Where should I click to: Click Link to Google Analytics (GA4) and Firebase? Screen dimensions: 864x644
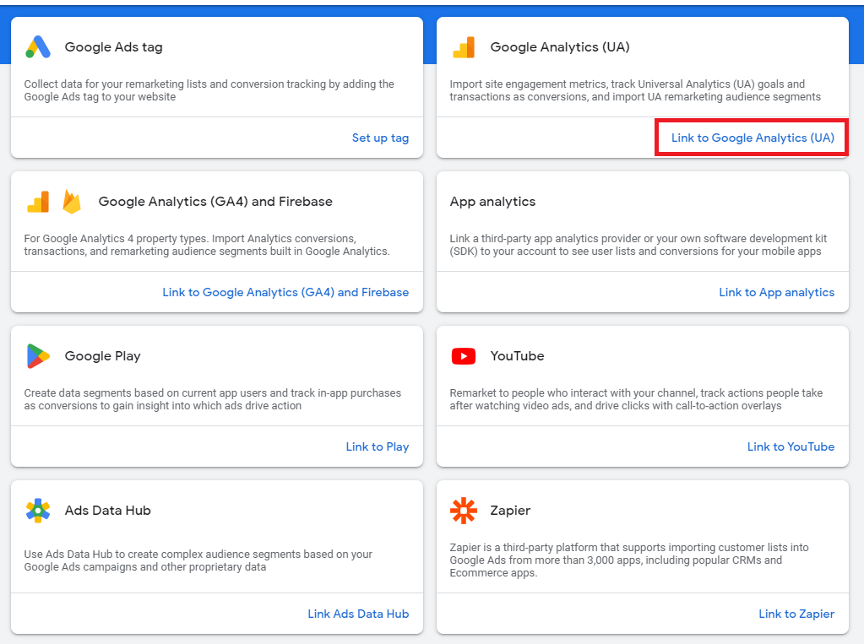click(x=285, y=293)
